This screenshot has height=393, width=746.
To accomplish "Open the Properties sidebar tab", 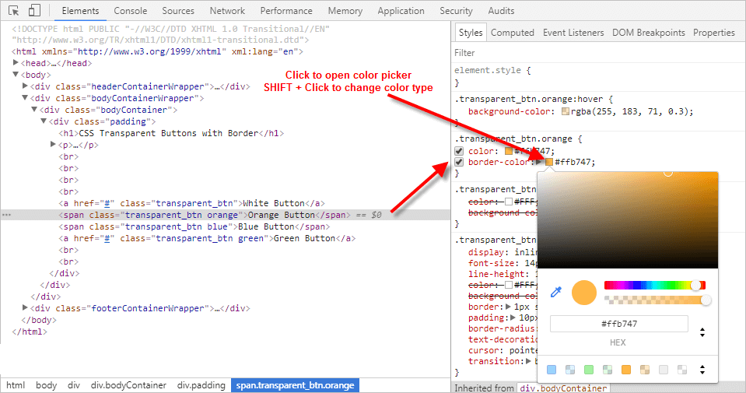I will pyautogui.click(x=713, y=33).
